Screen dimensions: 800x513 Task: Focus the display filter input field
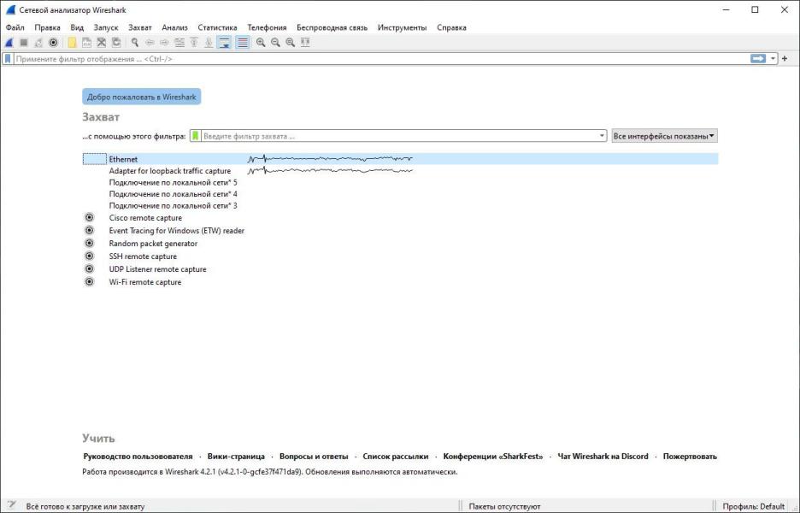tap(381, 59)
